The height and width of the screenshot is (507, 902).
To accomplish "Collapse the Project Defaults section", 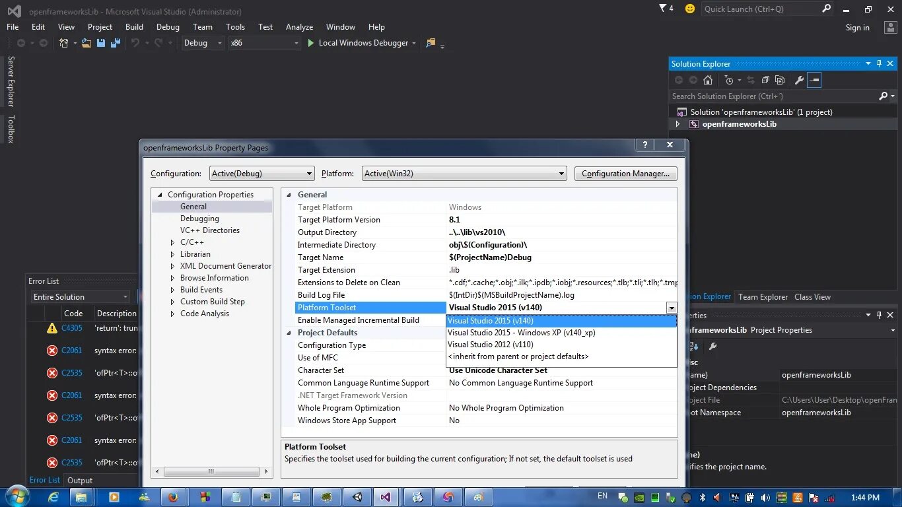I will (289, 333).
